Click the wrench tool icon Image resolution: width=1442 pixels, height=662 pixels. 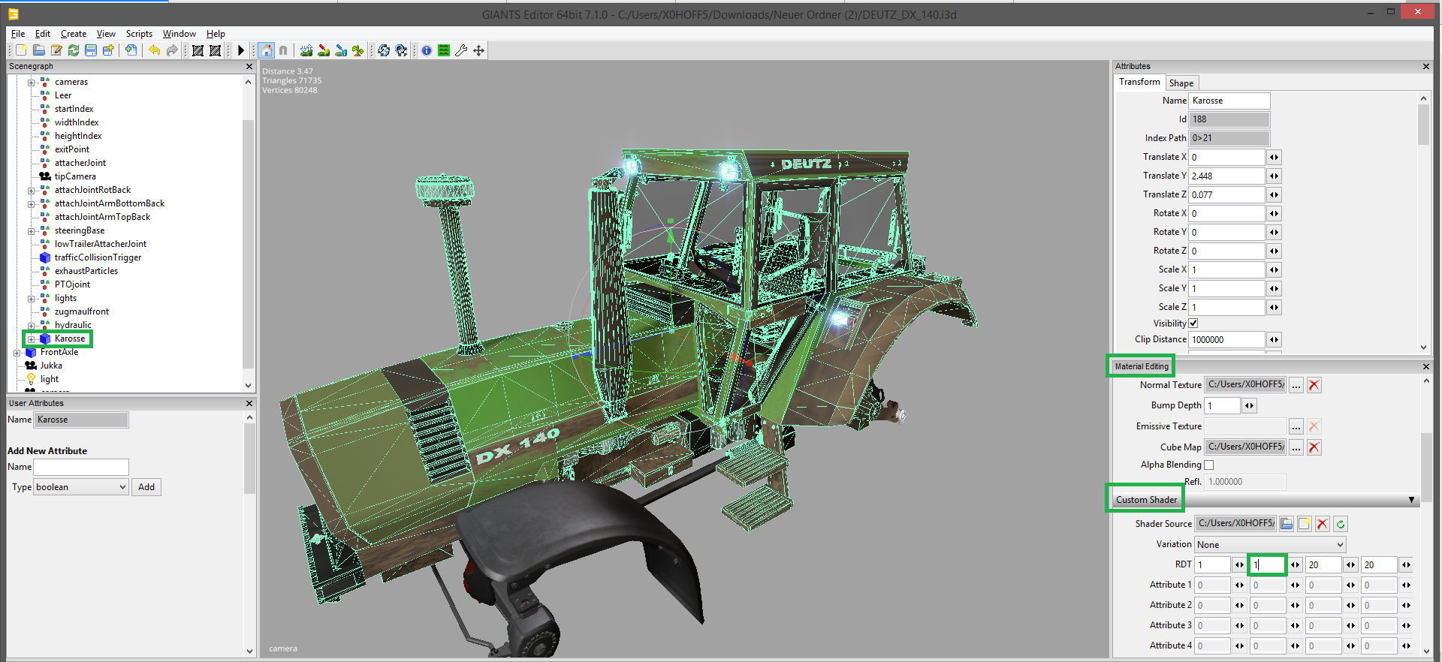tap(461, 50)
